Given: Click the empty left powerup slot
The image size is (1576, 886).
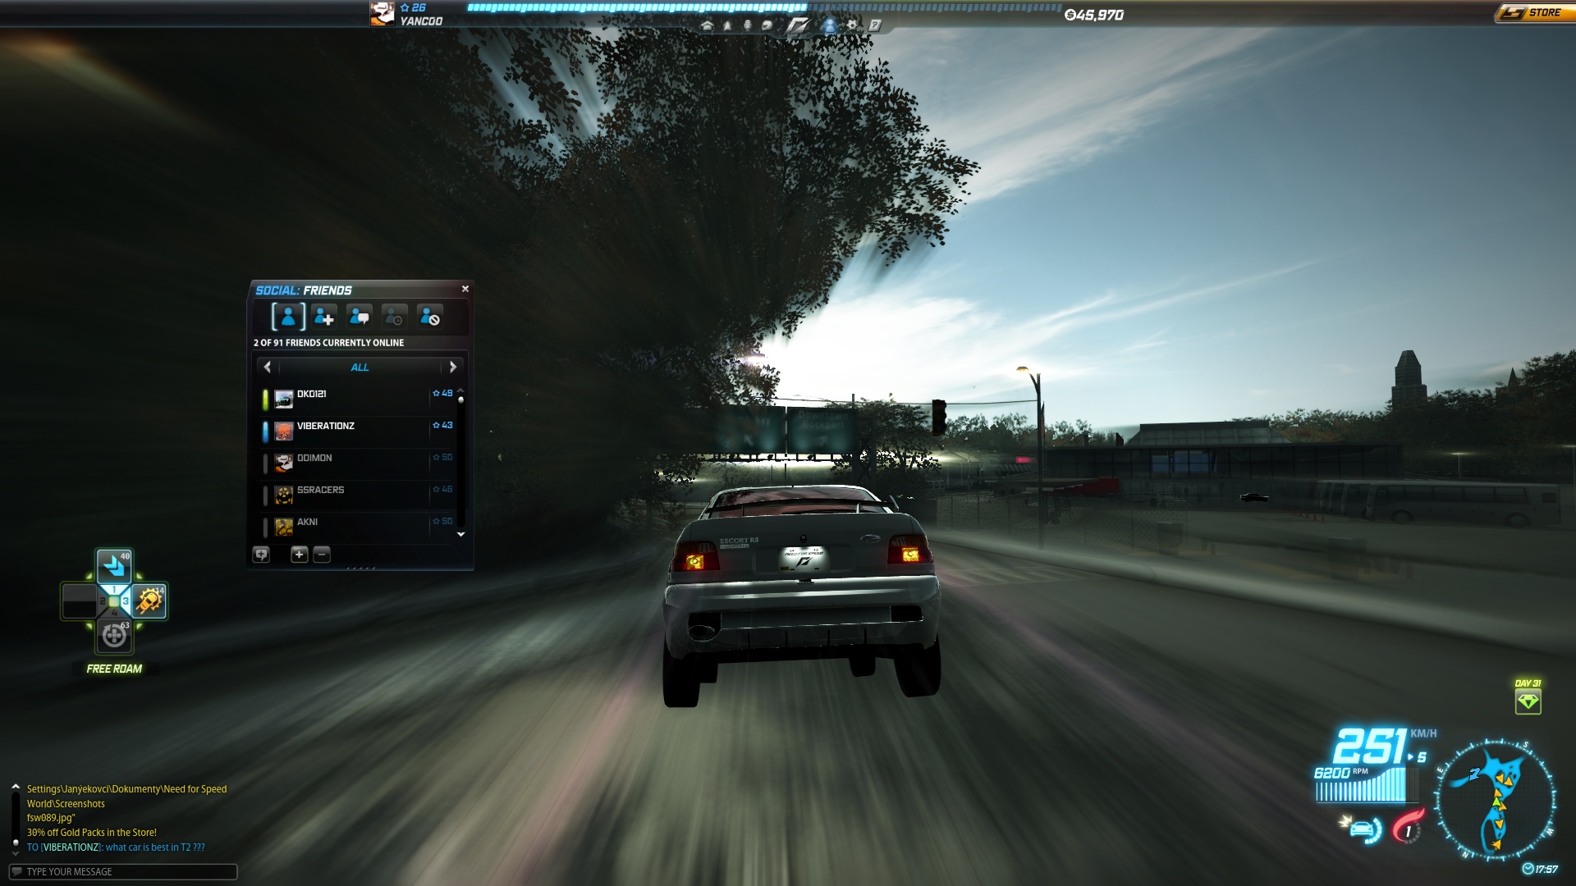Looking at the screenshot, I should [x=80, y=601].
